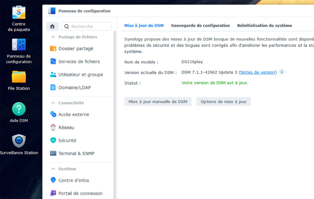Click the Utilisateur et groupe icon

pos(53,74)
